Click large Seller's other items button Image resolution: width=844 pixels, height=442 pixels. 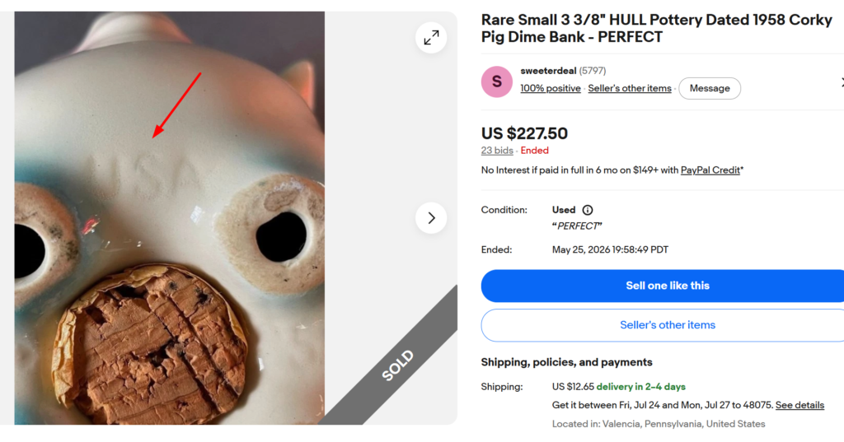[668, 325]
